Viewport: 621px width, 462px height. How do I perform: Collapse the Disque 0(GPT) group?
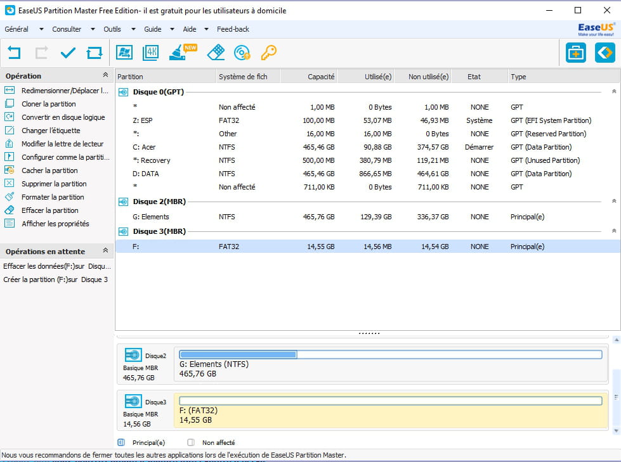point(614,91)
